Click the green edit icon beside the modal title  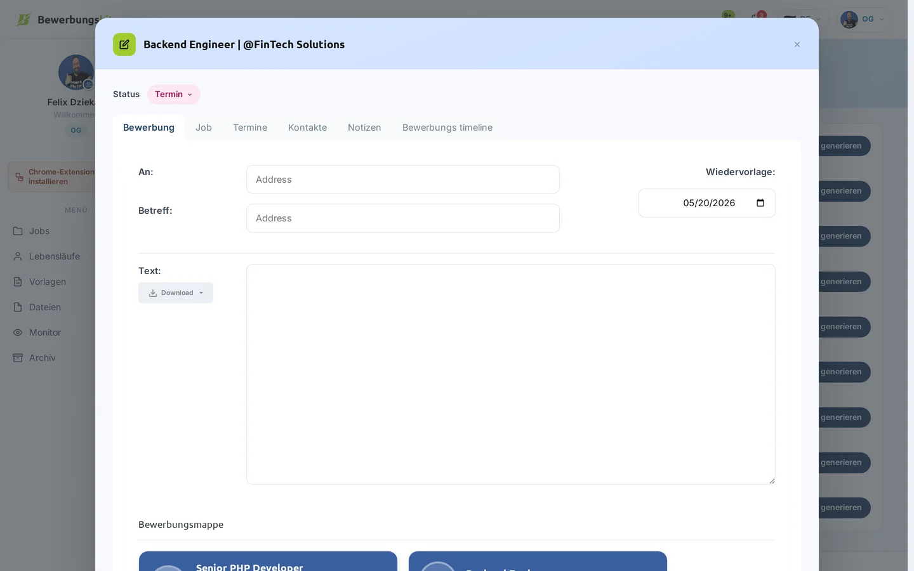click(124, 44)
